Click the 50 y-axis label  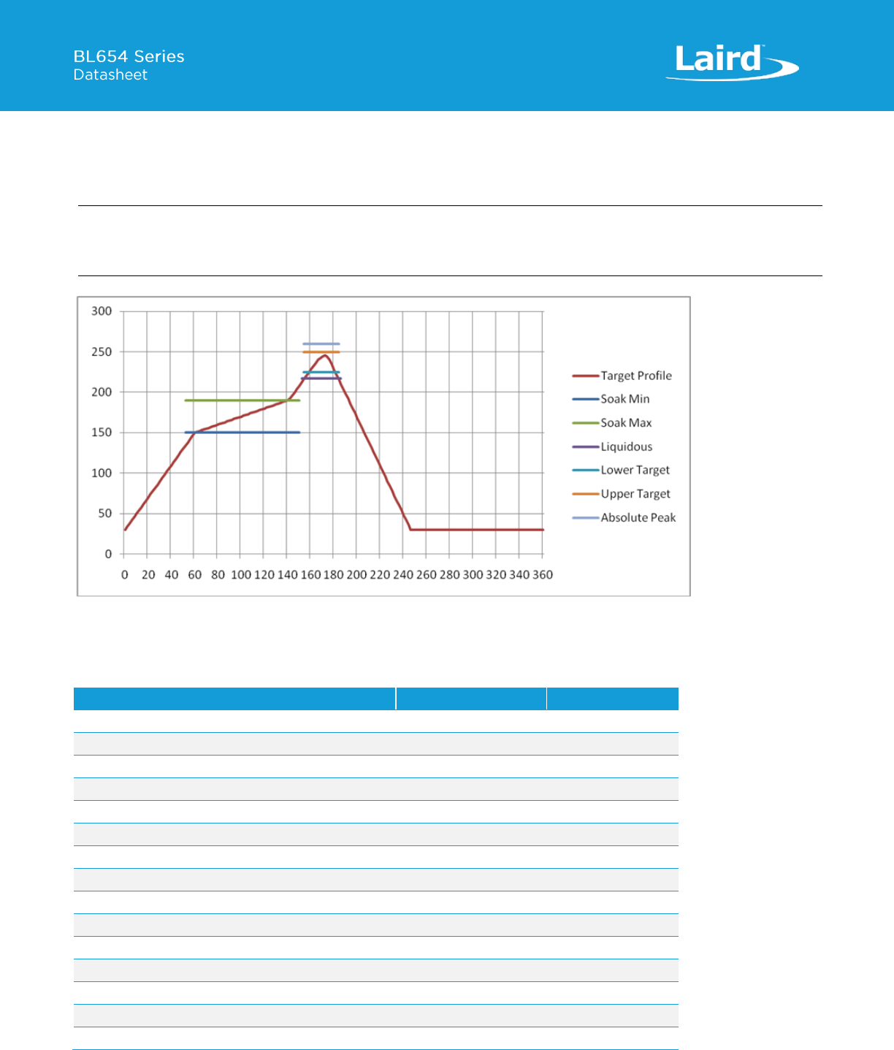click(105, 513)
